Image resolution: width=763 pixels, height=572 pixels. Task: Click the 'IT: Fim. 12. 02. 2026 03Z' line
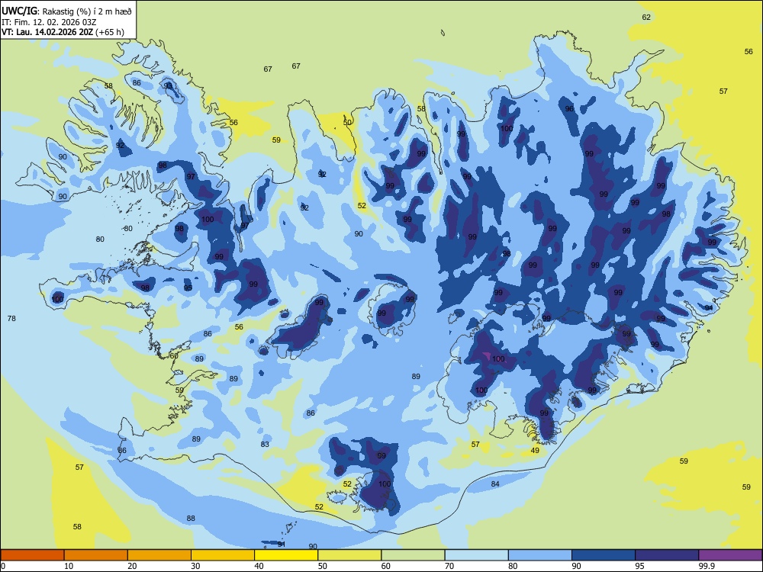click(x=49, y=22)
